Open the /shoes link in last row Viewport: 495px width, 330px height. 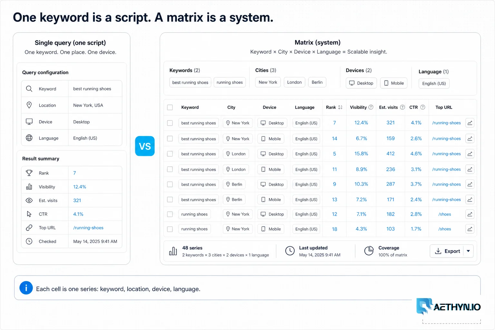point(445,229)
